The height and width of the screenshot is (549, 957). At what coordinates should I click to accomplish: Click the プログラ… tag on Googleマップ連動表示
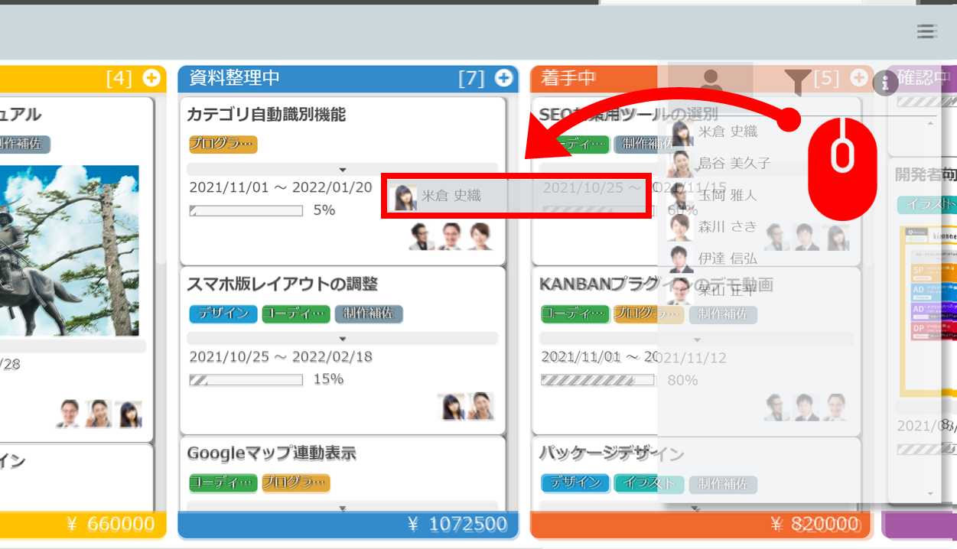(296, 483)
